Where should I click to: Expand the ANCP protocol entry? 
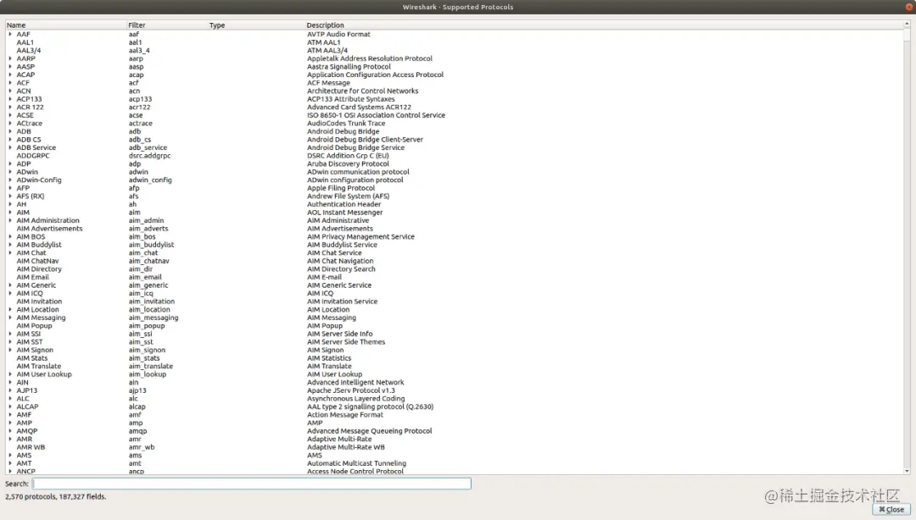10,472
